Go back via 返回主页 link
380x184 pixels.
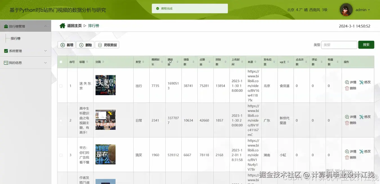pyautogui.click(x=74, y=26)
